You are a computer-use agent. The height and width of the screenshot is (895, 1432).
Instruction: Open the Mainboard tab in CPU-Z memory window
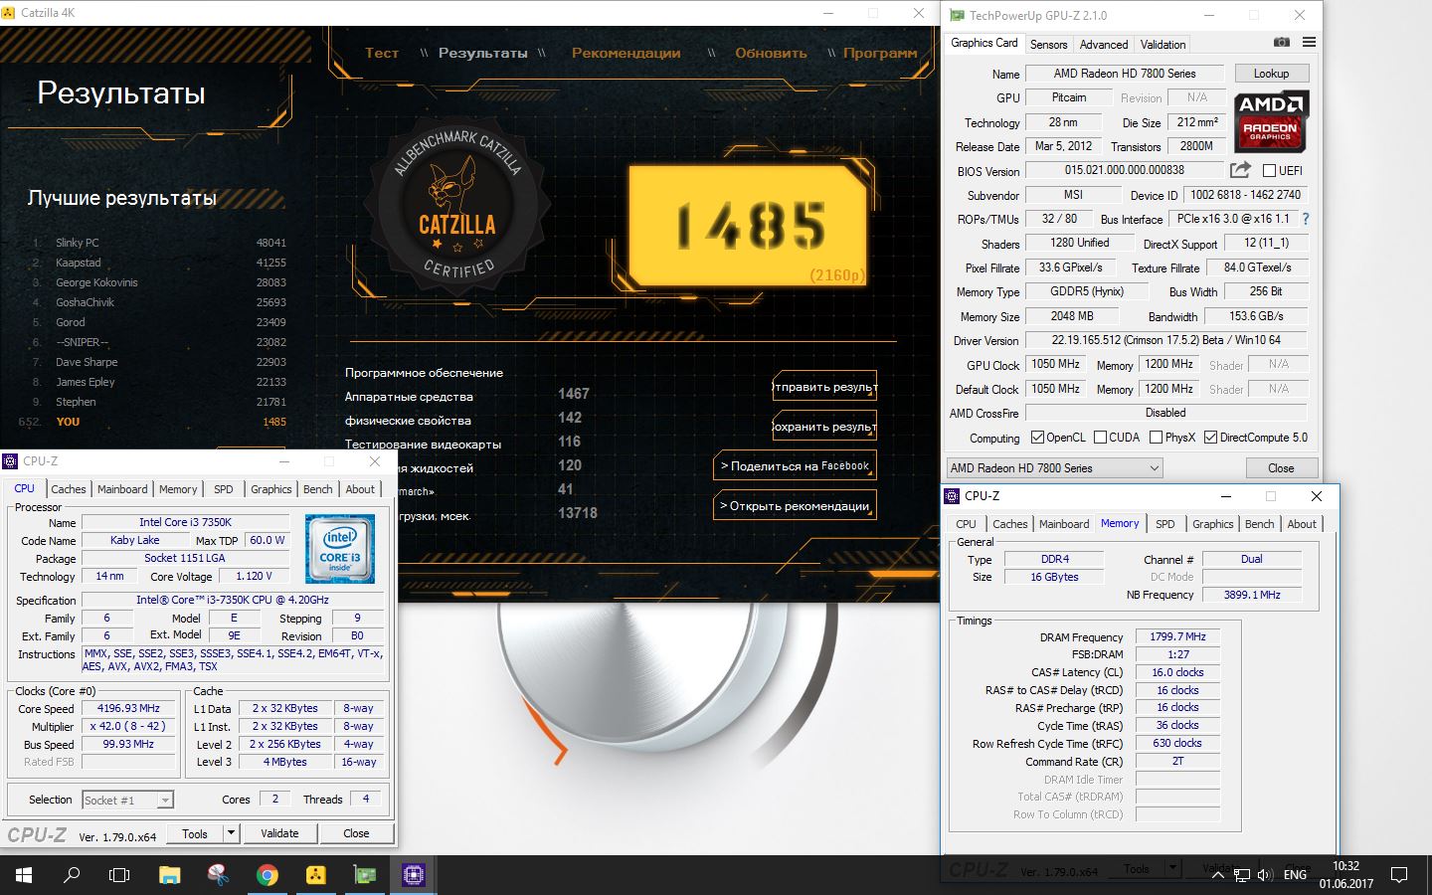pyautogui.click(x=1064, y=524)
